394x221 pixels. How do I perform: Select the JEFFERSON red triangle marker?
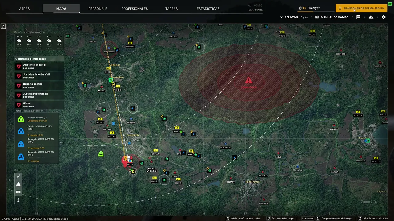[x=263, y=200]
